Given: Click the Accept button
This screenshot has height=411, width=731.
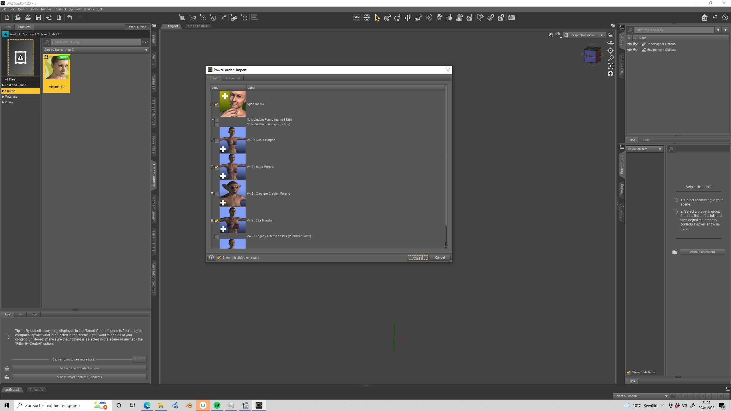Looking at the screenshot, I should (x=417, y=257).
